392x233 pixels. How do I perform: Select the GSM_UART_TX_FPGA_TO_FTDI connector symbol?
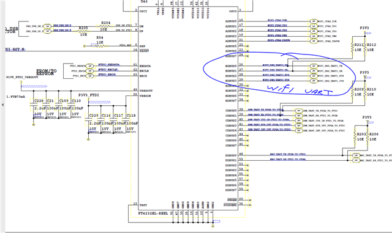point(299,110)
